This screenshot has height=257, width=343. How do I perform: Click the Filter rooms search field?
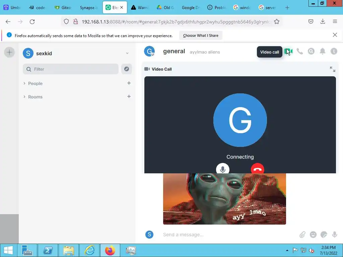71,69
